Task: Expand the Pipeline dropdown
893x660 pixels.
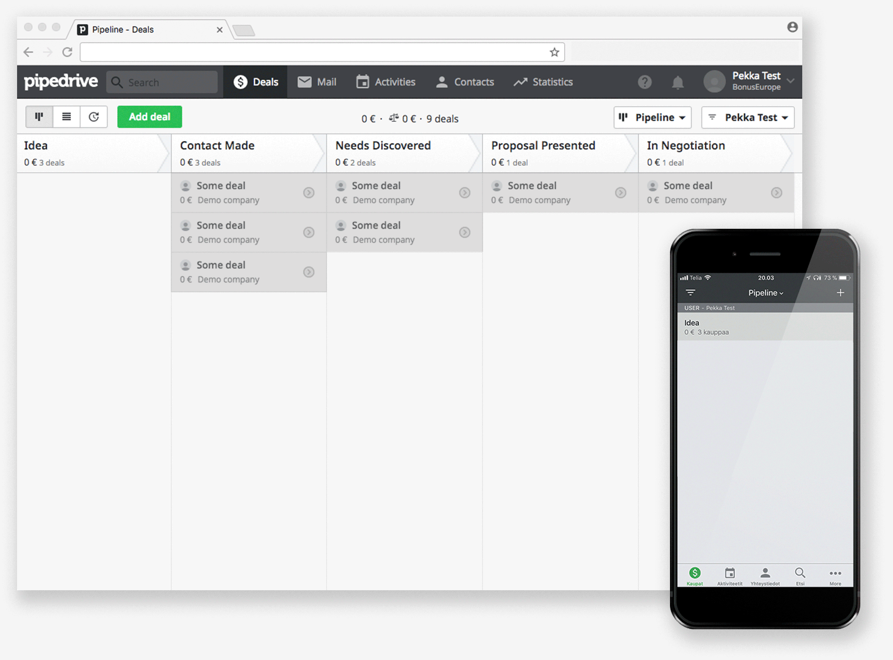Action: pos(652,118)
